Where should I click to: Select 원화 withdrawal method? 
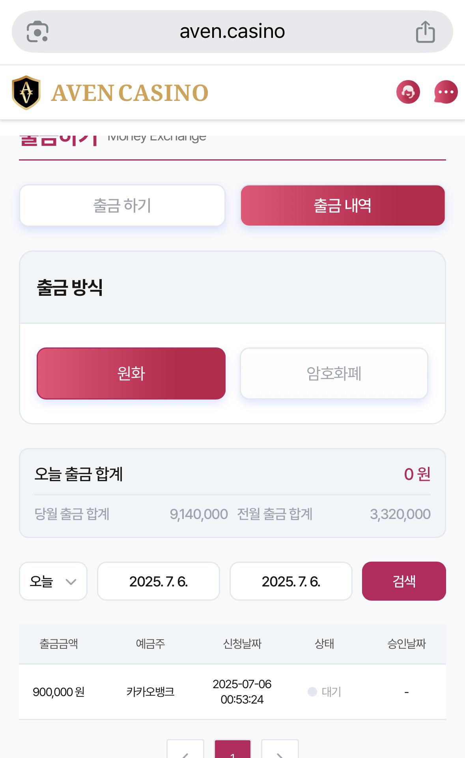click(x=131, y=373)
